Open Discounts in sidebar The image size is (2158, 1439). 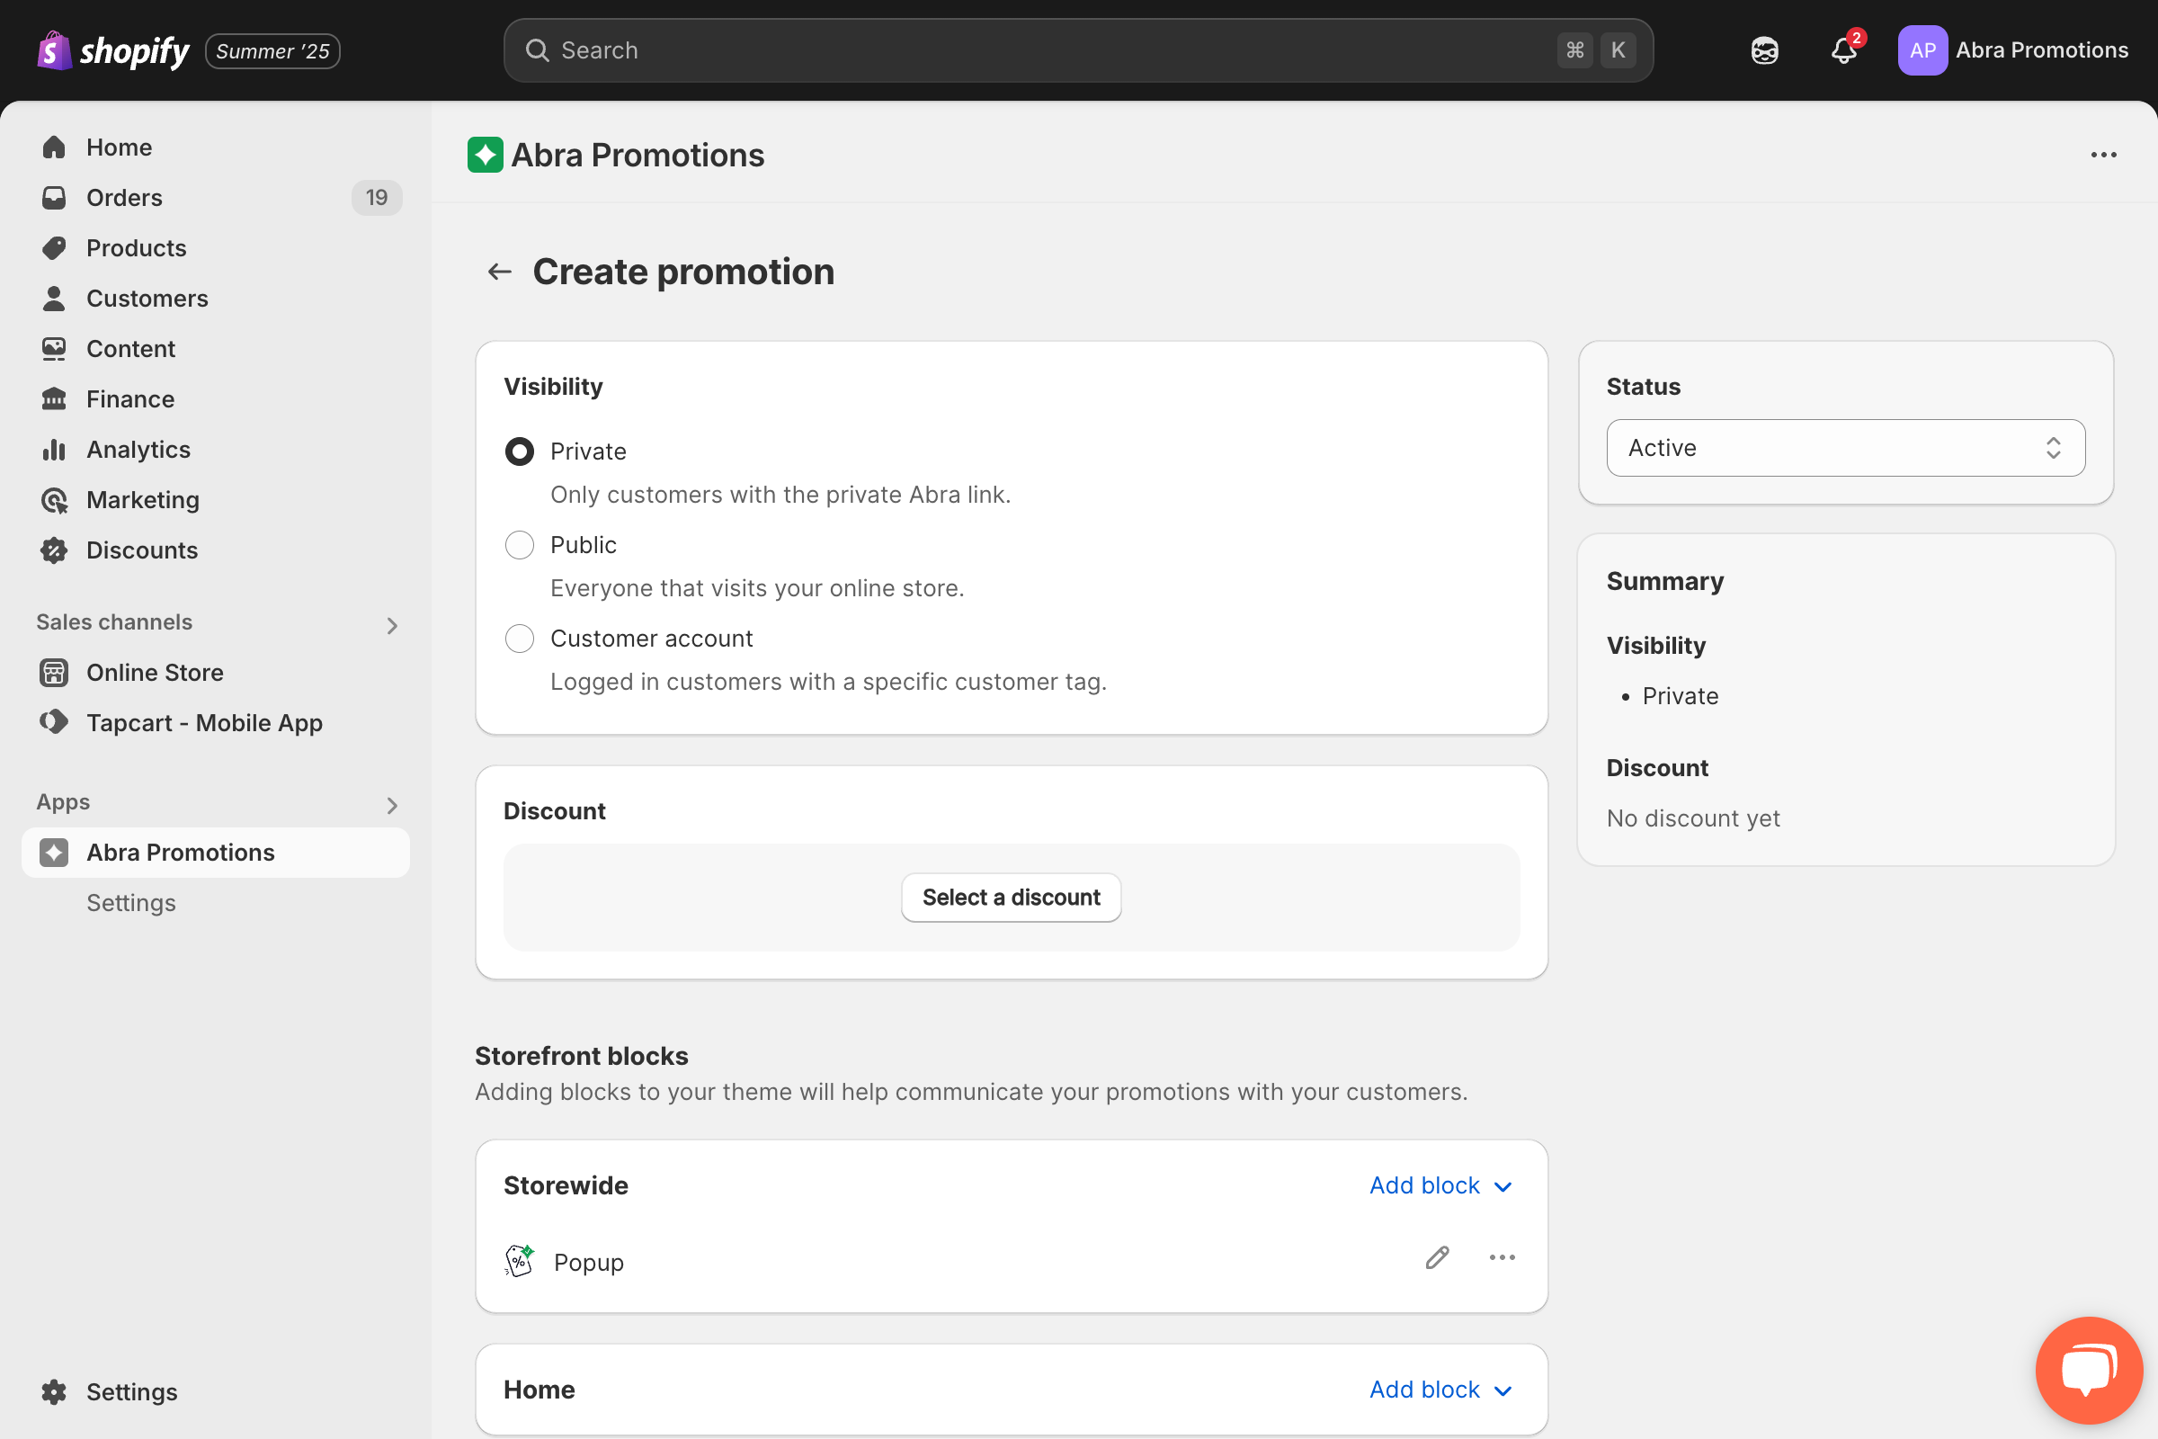216,550
